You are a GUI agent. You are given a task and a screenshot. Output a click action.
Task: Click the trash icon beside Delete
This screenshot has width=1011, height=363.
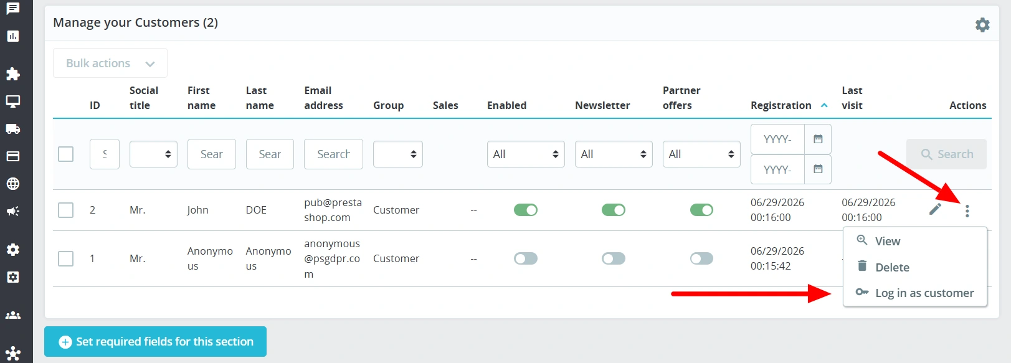click(x=862, y=266)
